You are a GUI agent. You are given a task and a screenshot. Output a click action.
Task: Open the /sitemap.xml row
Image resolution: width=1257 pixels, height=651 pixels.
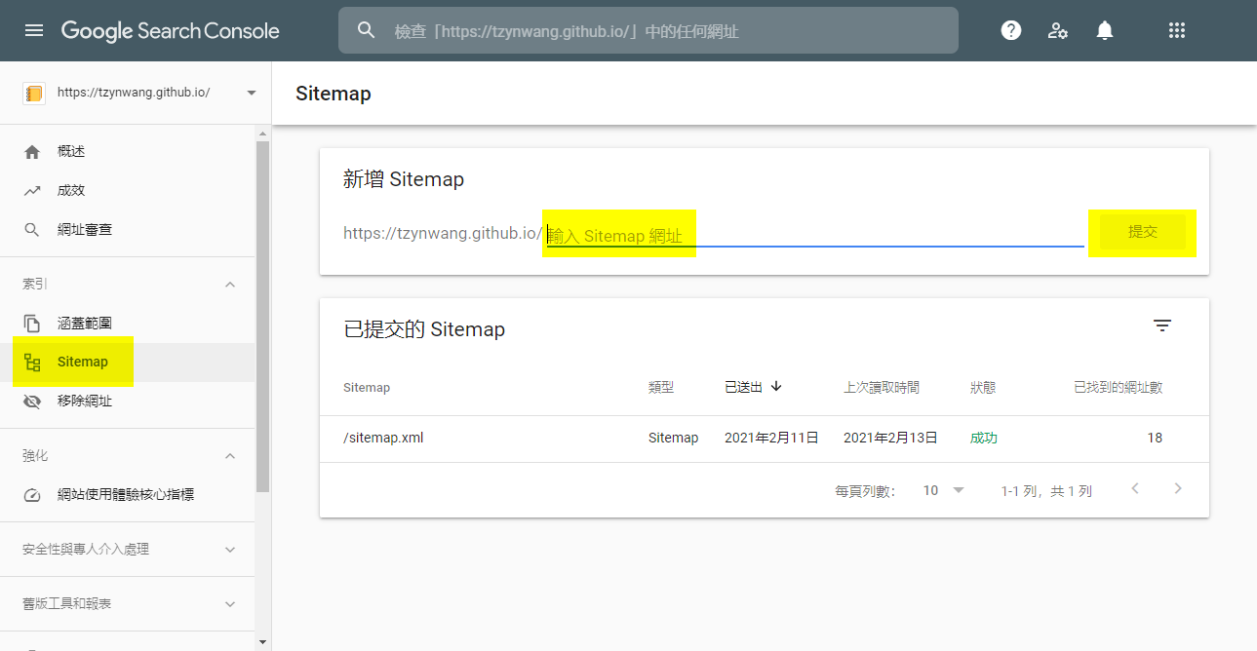(x=765, y=439)
